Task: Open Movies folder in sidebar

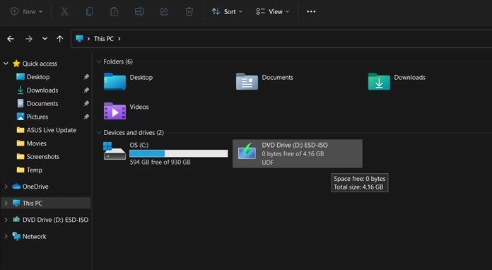Action: point(36,143)
